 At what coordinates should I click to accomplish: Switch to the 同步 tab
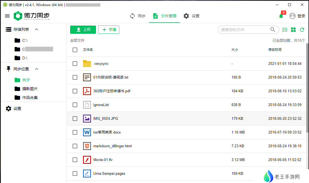point(138,16)
